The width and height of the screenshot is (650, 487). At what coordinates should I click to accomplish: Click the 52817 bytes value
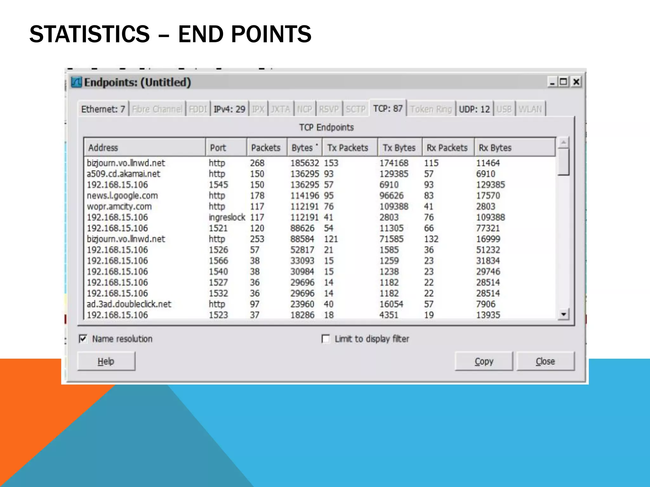[302, 250]
